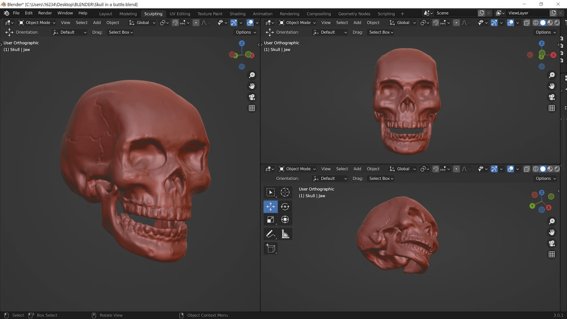567x319 pixels.
Task: Switch the bottom-right viewport to rendered shading
Action: 557,169
